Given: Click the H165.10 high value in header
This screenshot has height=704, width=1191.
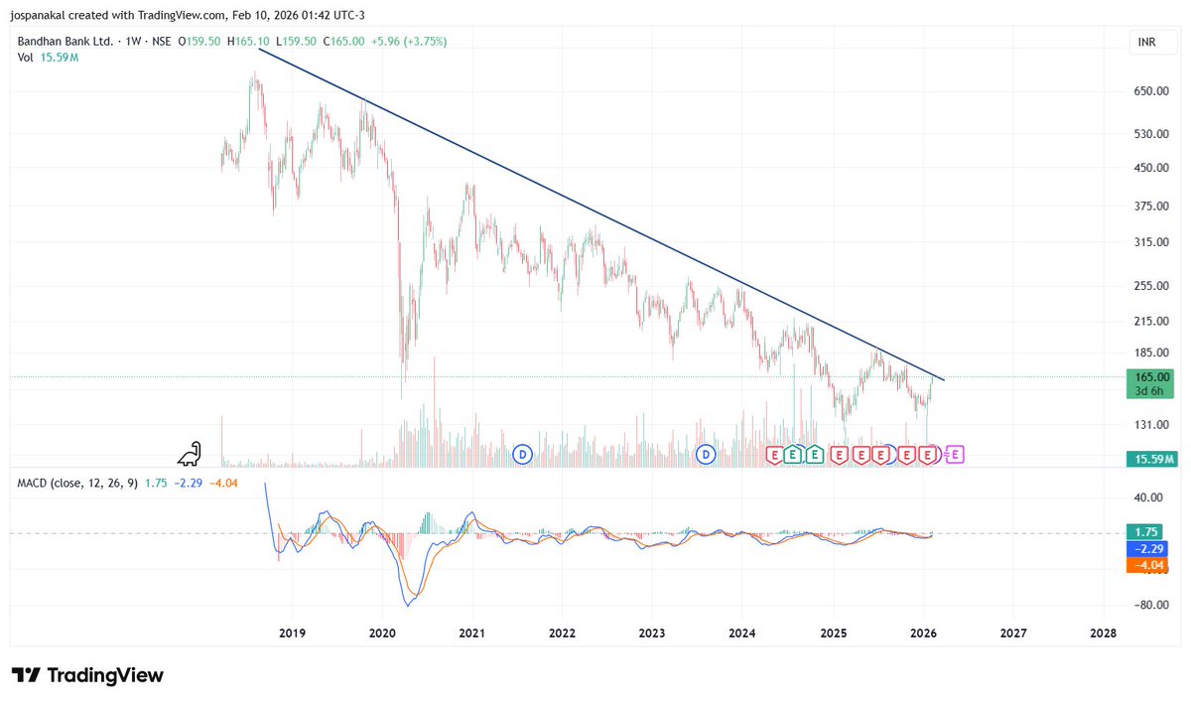Looking at the screenshot, I should tap(248, 42).
